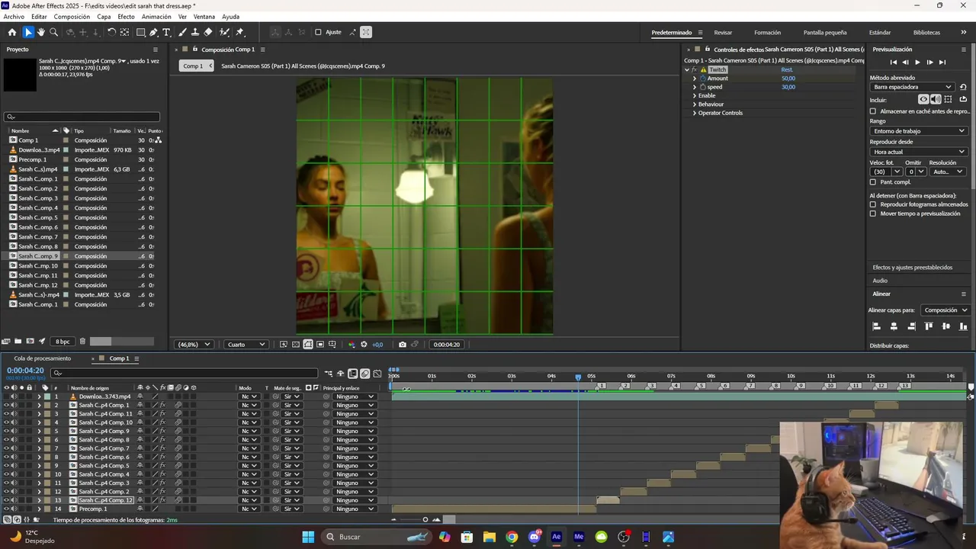Screen dimensions: 976x549
Task: Select the Puppet Pin tool
Action: tap(239, 32)
